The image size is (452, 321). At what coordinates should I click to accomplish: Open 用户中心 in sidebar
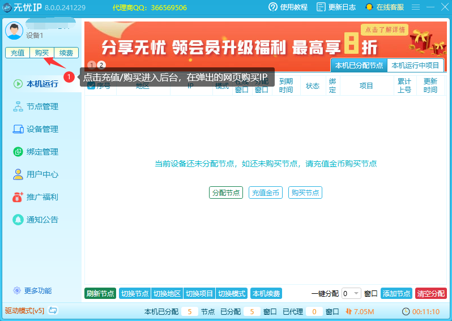[42, 174]
